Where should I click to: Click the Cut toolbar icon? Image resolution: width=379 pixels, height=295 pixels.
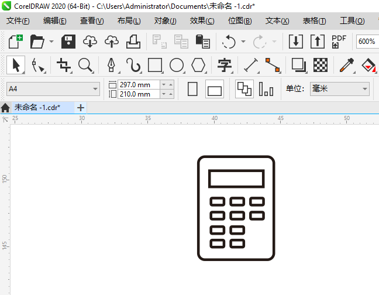click(x=159, y=42)
